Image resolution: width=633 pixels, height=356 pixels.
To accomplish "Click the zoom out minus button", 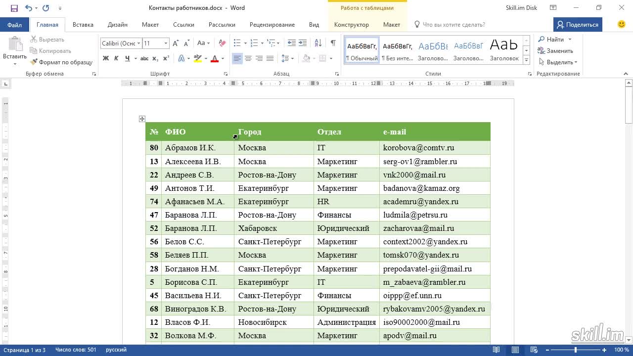I will tap(546, 350).
